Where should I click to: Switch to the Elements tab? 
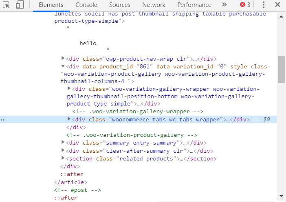51,5
